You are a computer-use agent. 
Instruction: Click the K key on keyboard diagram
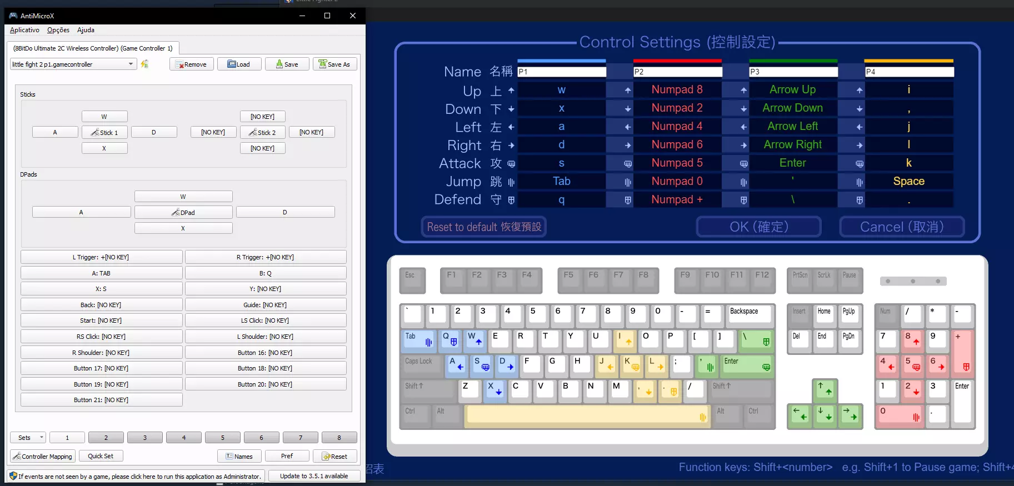point(631,366)
